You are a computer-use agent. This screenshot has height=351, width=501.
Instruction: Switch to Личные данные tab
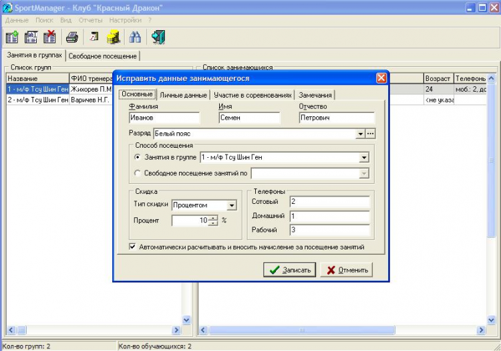[183, 95]
